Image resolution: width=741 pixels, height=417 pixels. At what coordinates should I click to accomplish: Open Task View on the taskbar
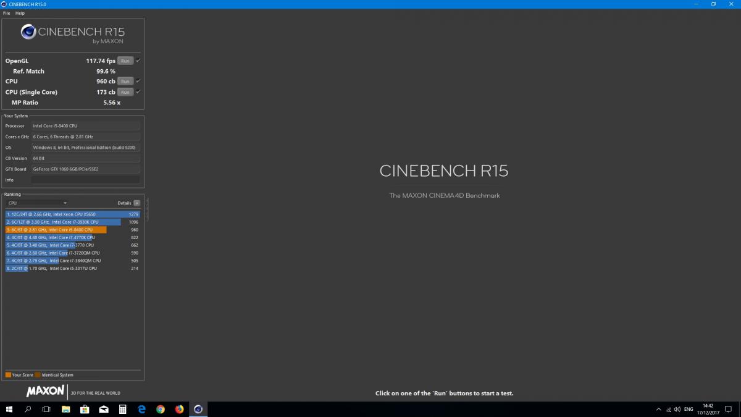coord(46,409)
